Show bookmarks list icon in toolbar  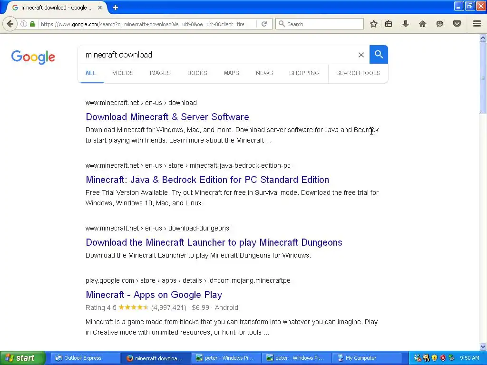coord(389,24)
